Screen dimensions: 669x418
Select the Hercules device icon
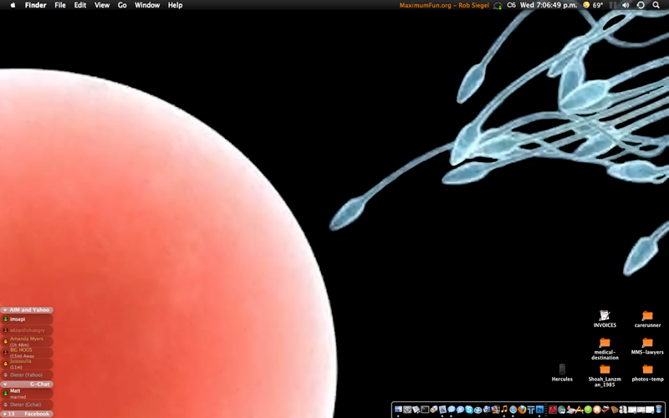pyautogui.click(x=562, y=372)
